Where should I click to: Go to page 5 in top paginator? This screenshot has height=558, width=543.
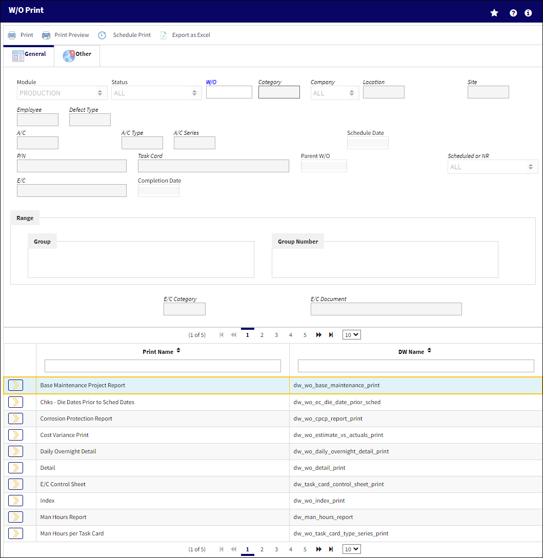pyautogui.click(x=305, y=335)
